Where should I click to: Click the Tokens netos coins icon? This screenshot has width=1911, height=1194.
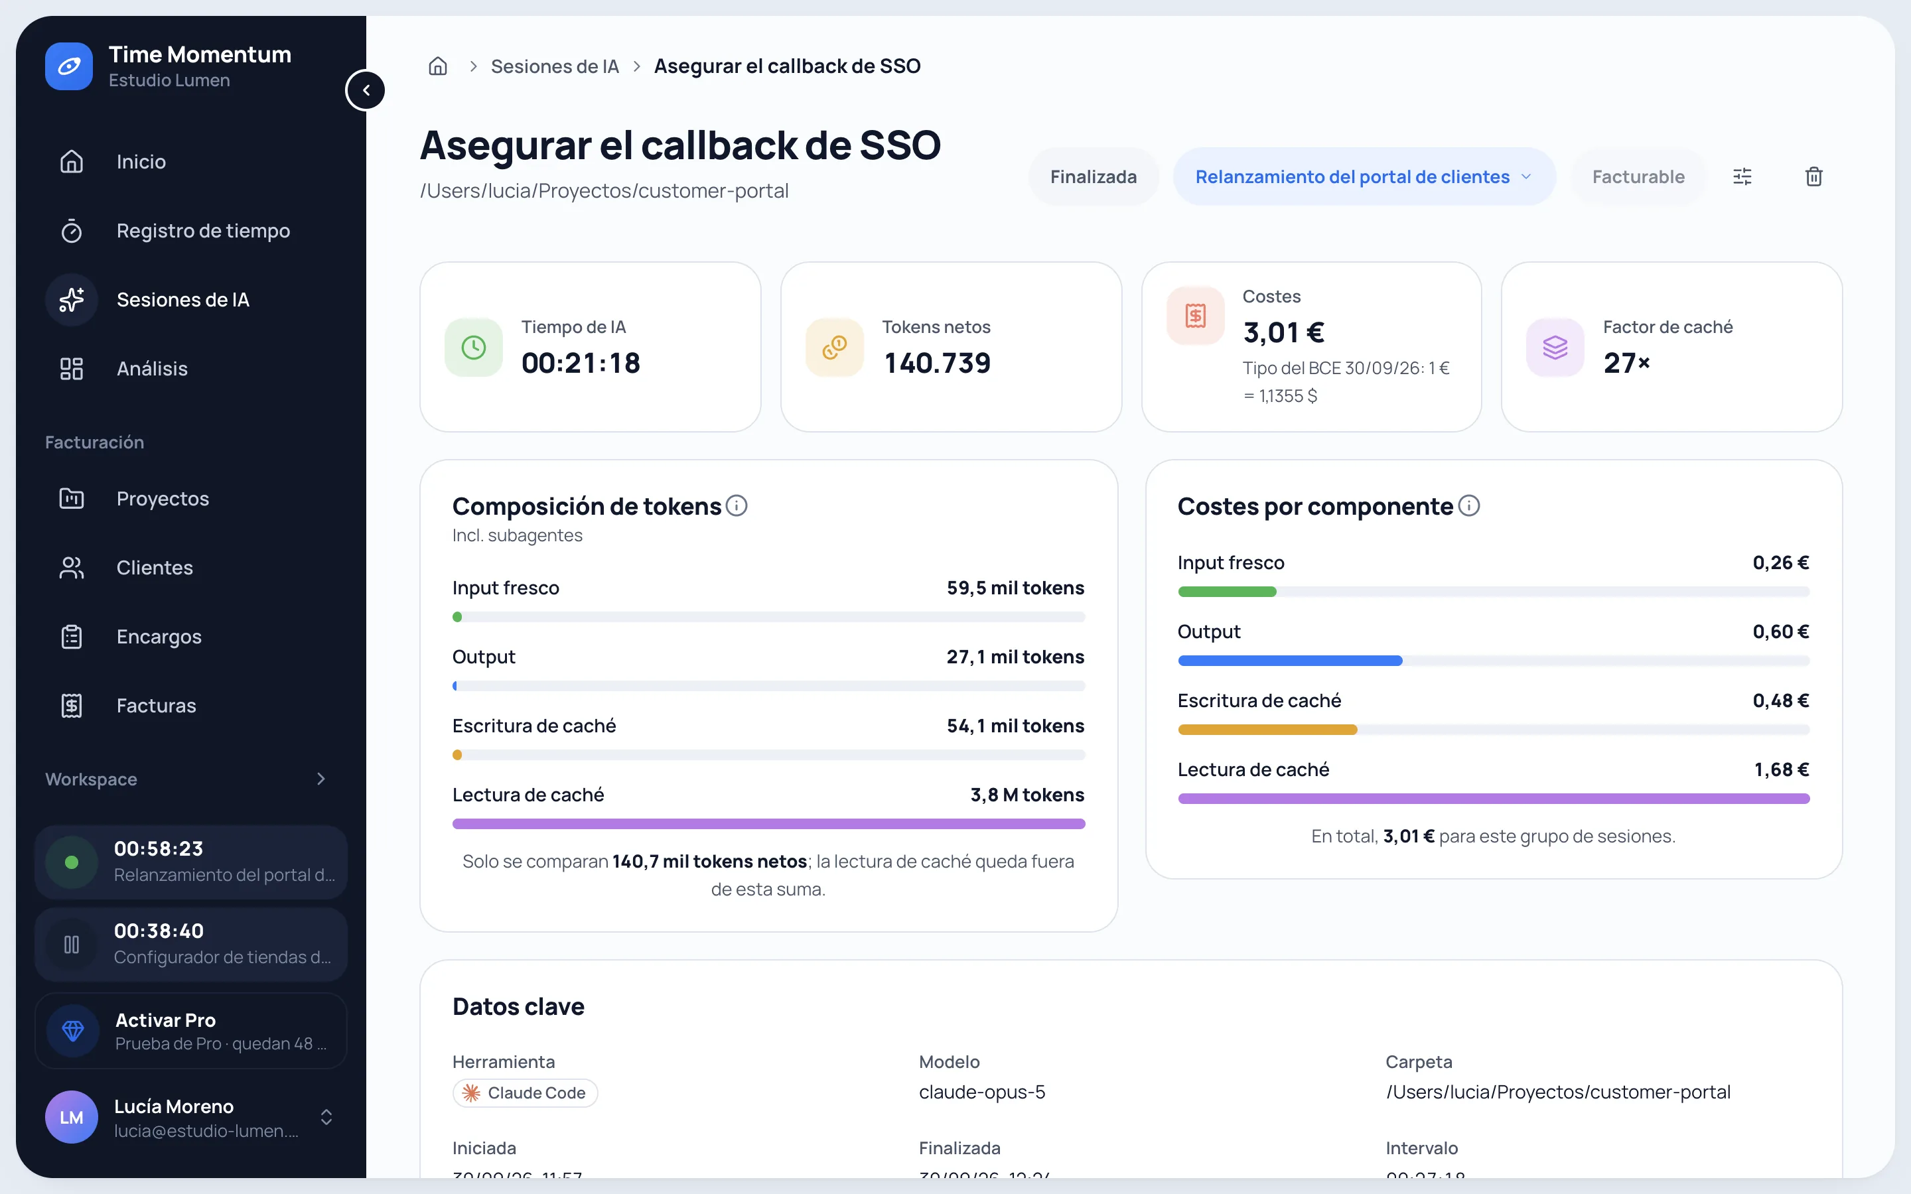coord(835,348)
